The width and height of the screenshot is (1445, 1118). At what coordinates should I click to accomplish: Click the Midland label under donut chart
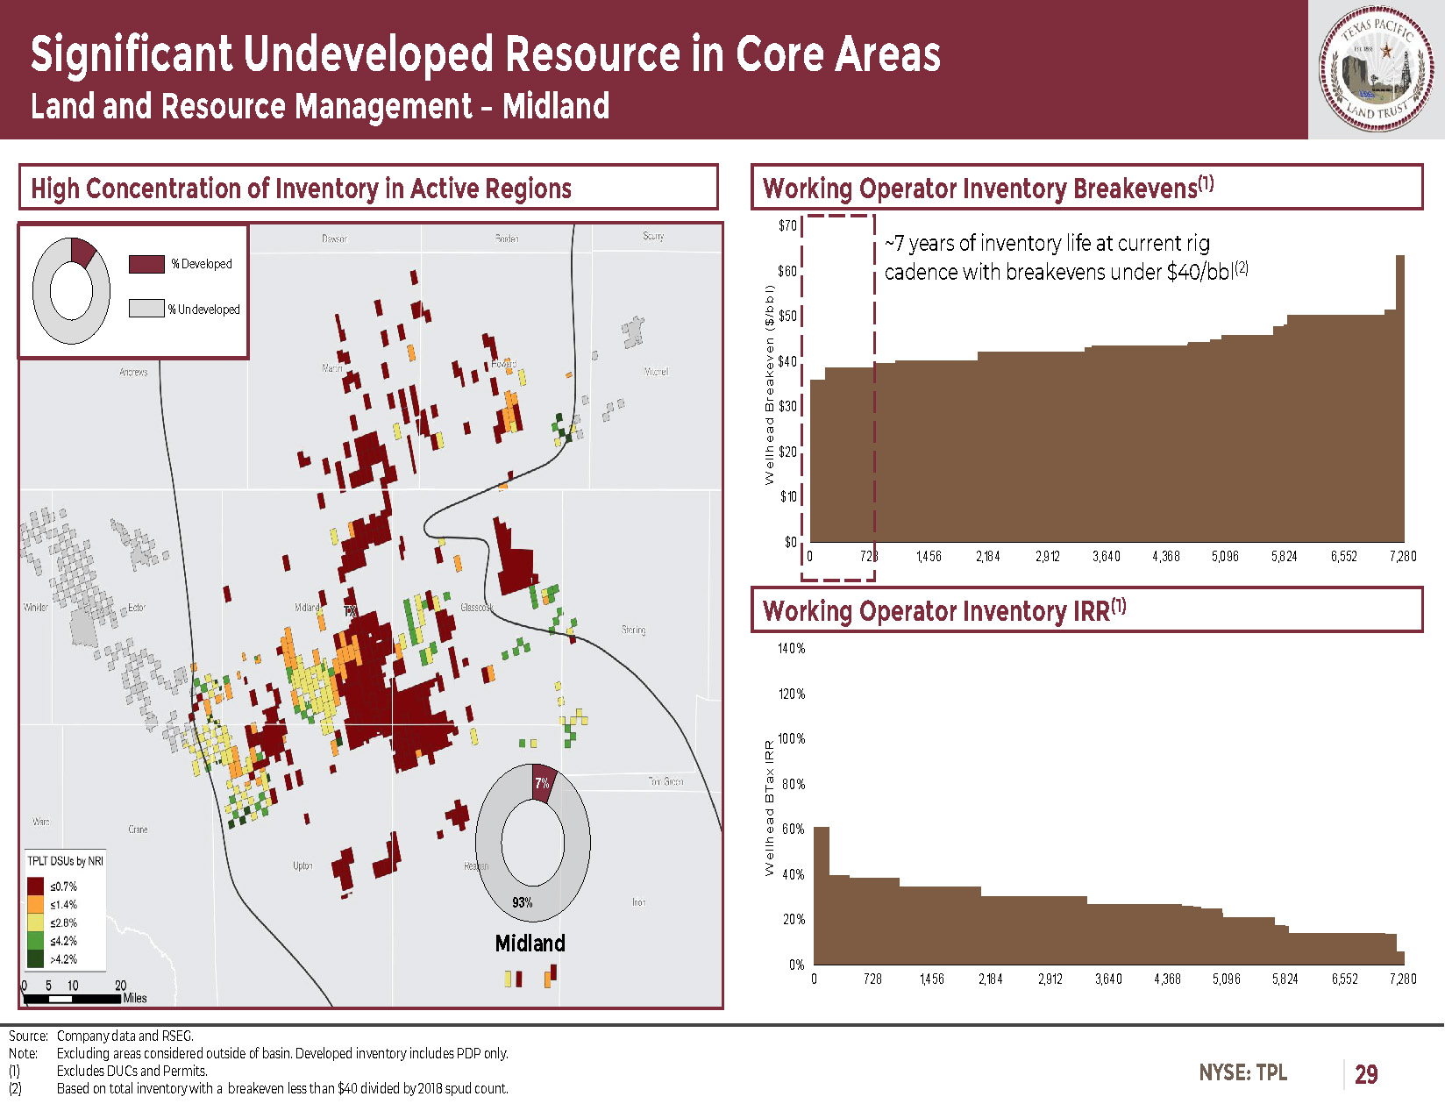530,944
